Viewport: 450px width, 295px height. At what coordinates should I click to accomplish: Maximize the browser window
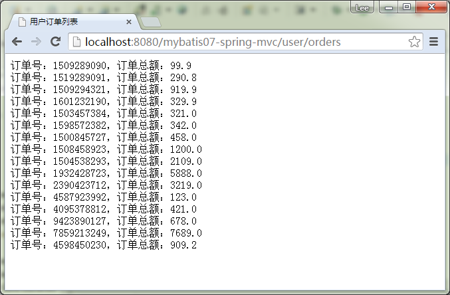[407, 7]
